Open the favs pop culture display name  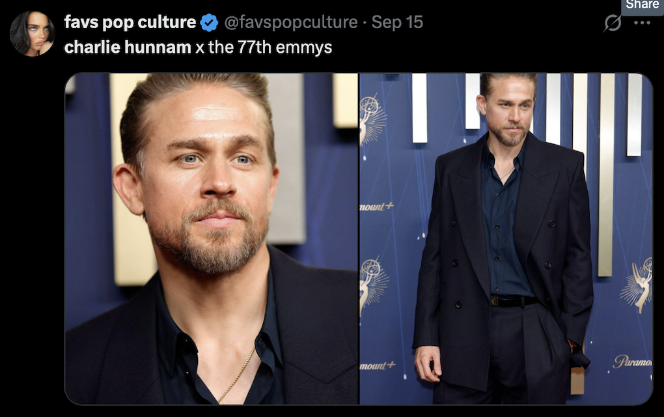[x=130, y=22]
